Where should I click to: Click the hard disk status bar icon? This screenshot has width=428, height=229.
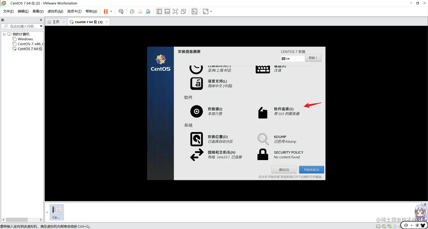point(378,226)
